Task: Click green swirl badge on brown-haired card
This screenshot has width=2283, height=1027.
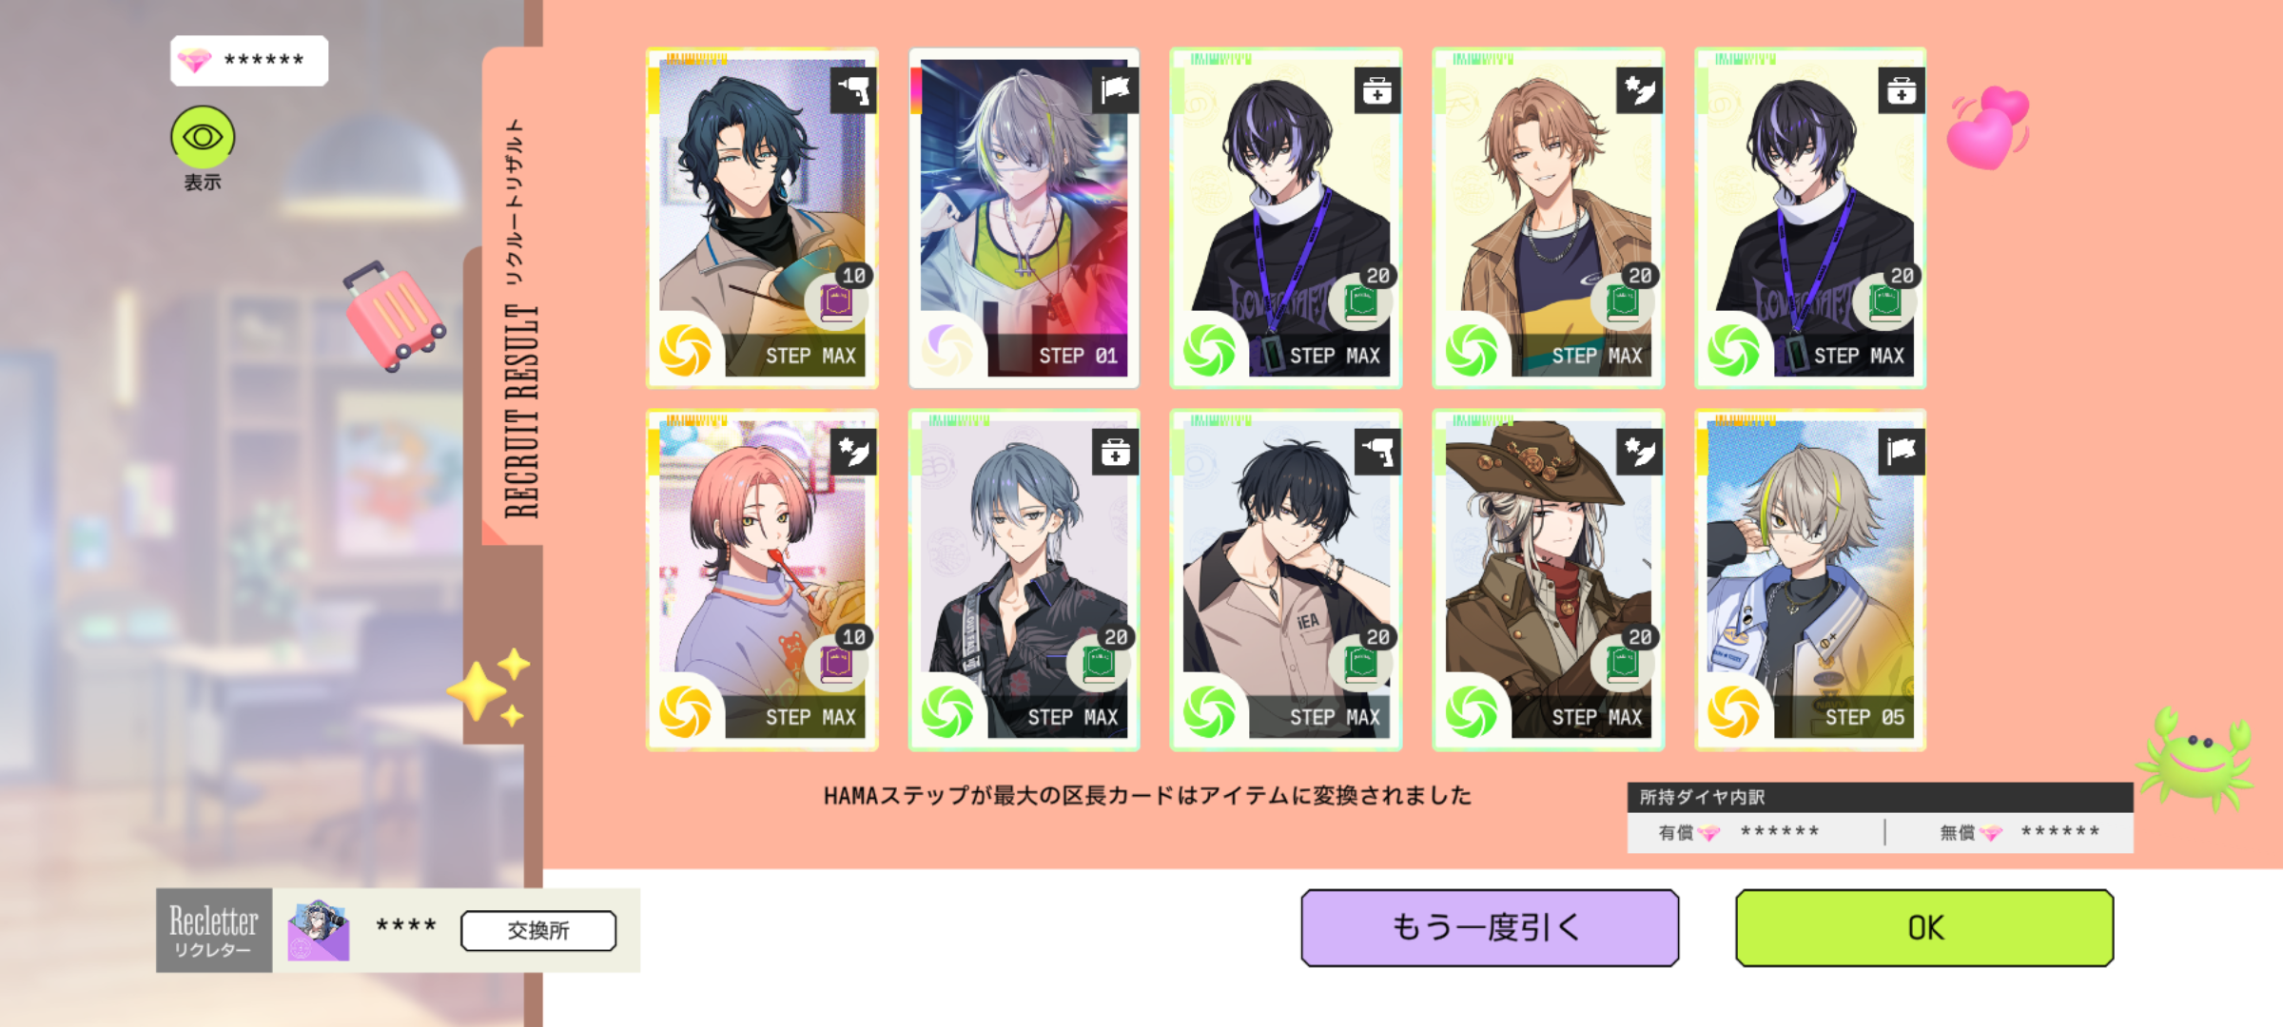Action: pos(1472,351)
